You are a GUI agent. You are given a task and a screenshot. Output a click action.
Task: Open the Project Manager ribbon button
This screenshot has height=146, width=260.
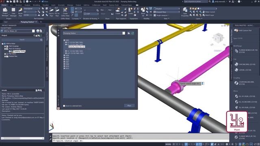pyautogui.click(x=5, y=12)
